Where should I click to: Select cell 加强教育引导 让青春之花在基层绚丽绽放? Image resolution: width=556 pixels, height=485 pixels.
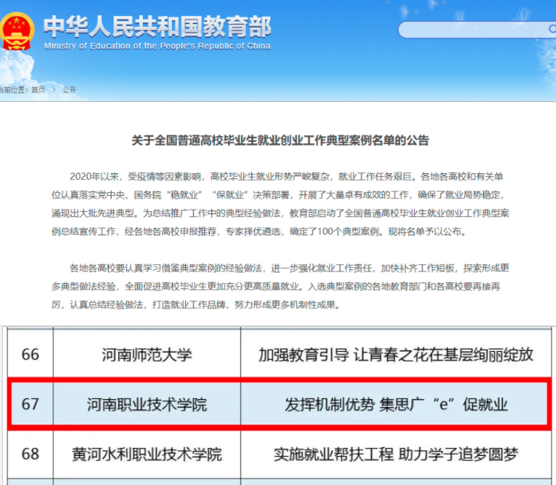pyautogui.click(x=396, y=354)
